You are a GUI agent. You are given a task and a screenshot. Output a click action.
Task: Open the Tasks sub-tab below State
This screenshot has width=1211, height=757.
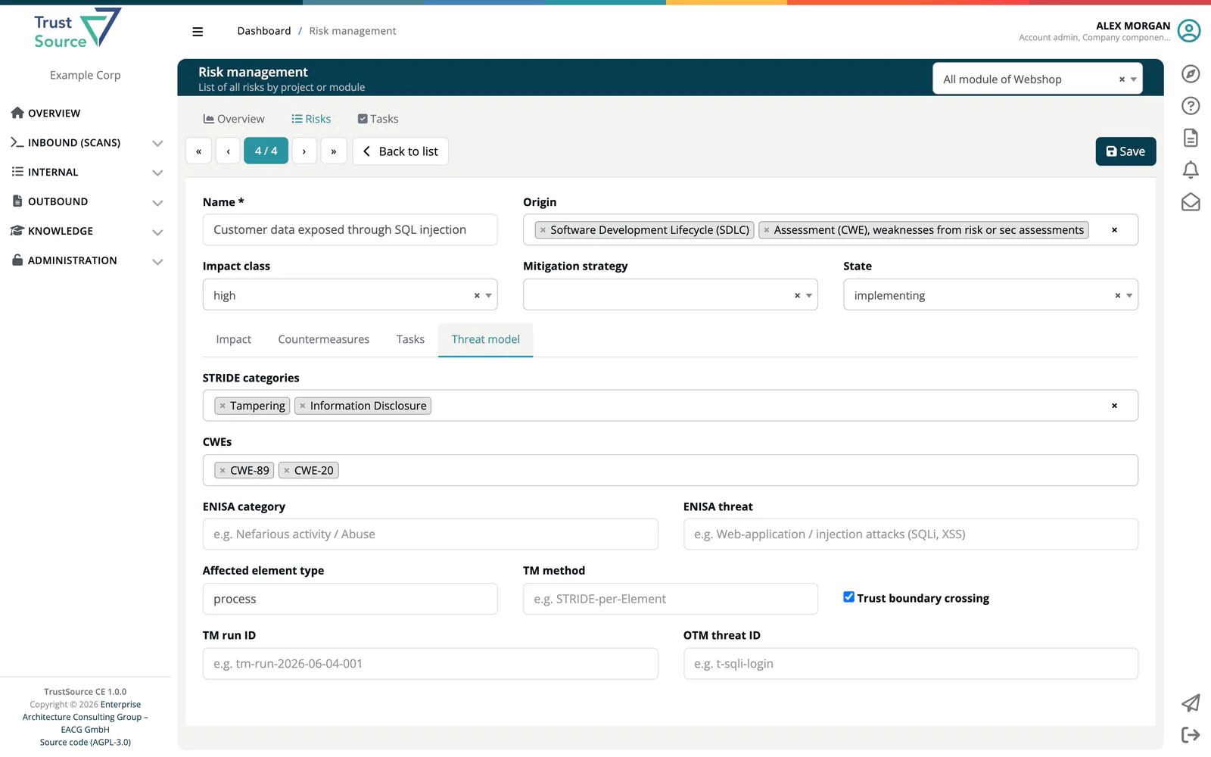[x=410, y=339]
